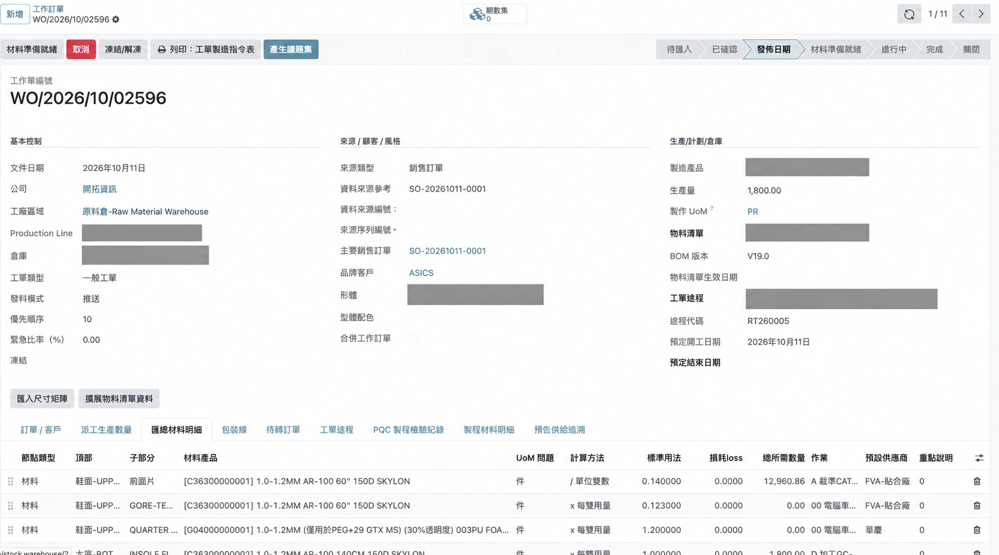Viewport: 999px width, 555px height.
Task: Select the 完成 status stage
Action: 934,49
